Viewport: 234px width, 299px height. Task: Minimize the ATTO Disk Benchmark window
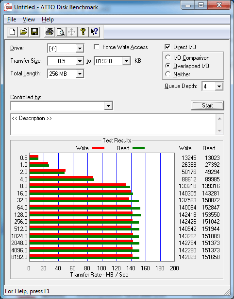pyautogui.click(x=188, y=5)
